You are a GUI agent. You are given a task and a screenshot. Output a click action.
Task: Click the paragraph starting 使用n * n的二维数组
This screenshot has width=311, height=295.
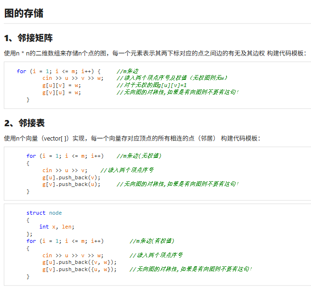(155, 53)
